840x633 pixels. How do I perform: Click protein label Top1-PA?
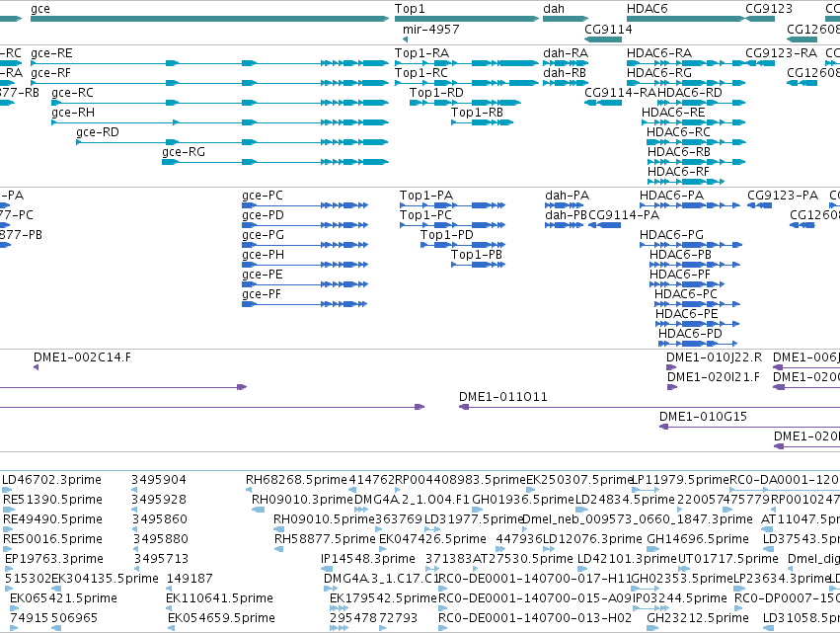coord(425,196)
